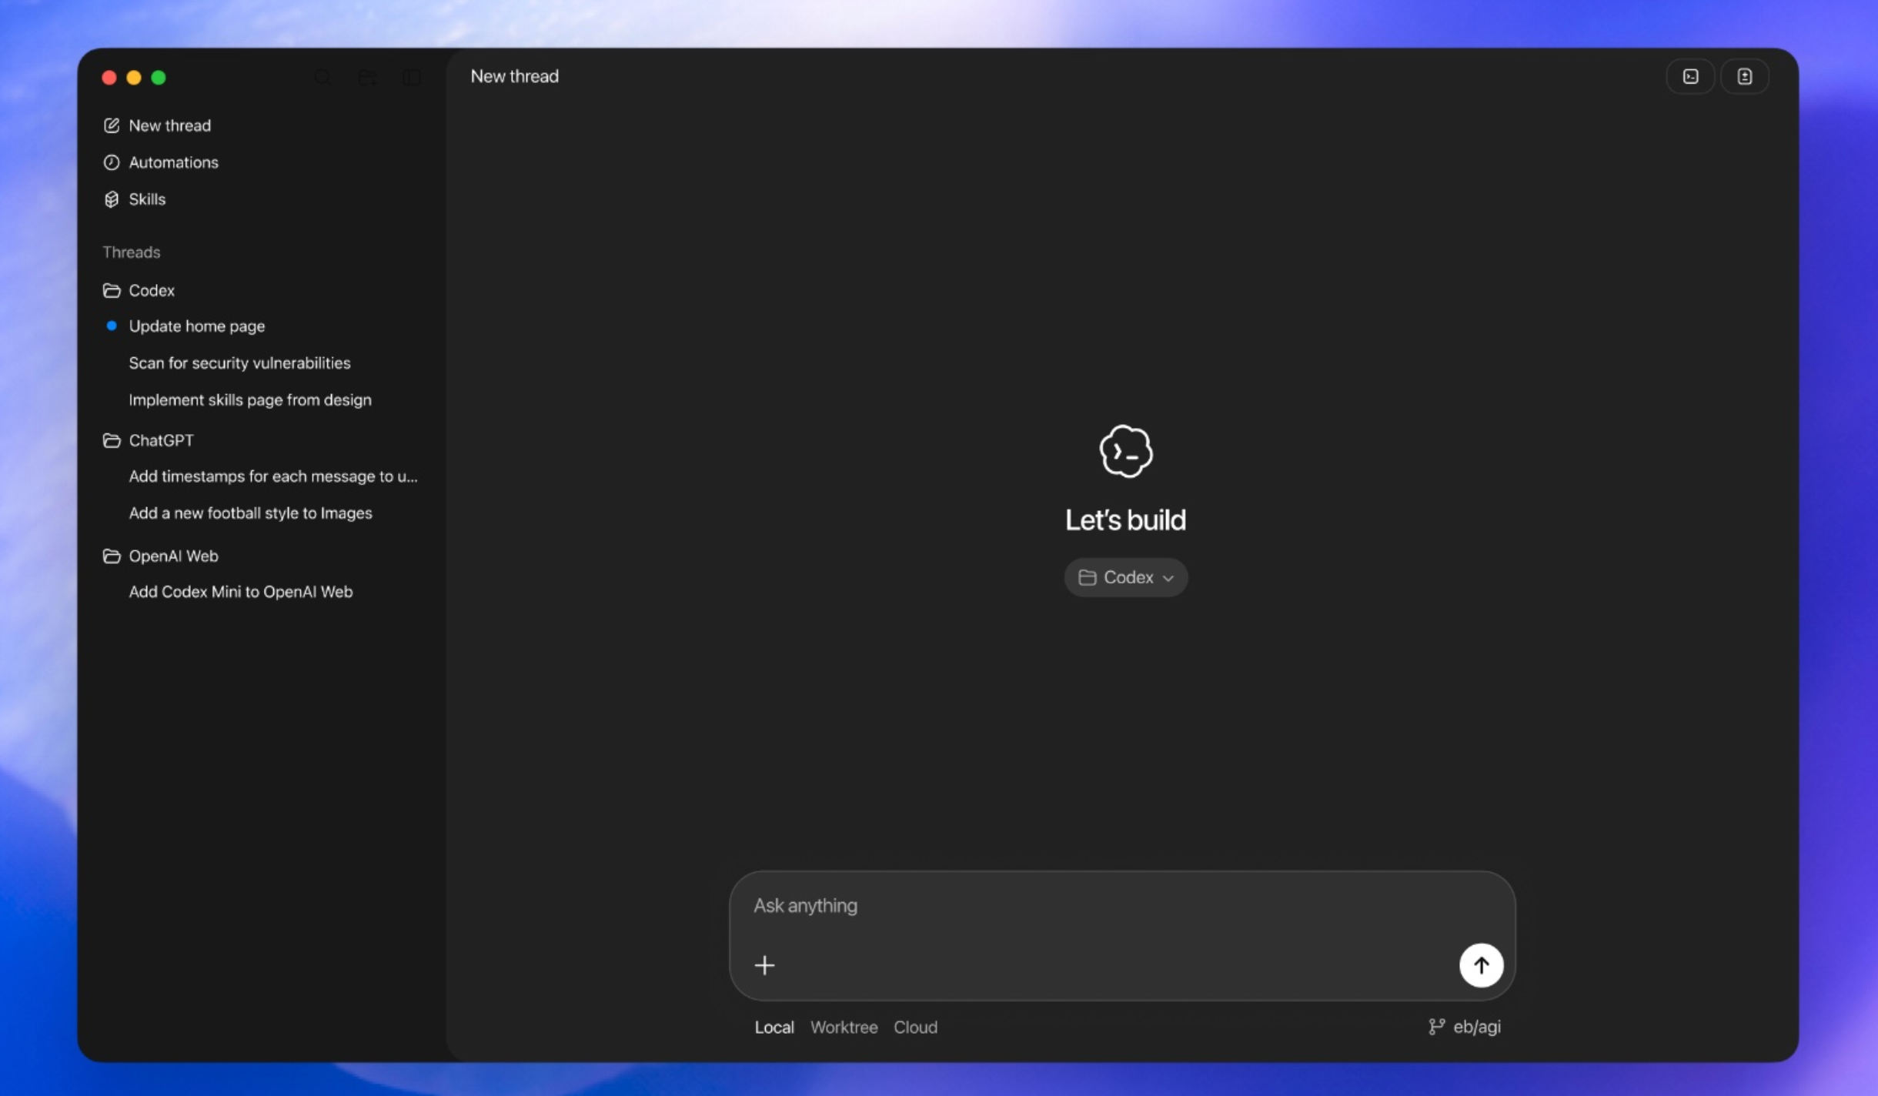This screenshot has height=1096, width=1878.
Task: Open 'Add Codex Mini to OpenAI Web' thread
Action: (x=241, y=592)
